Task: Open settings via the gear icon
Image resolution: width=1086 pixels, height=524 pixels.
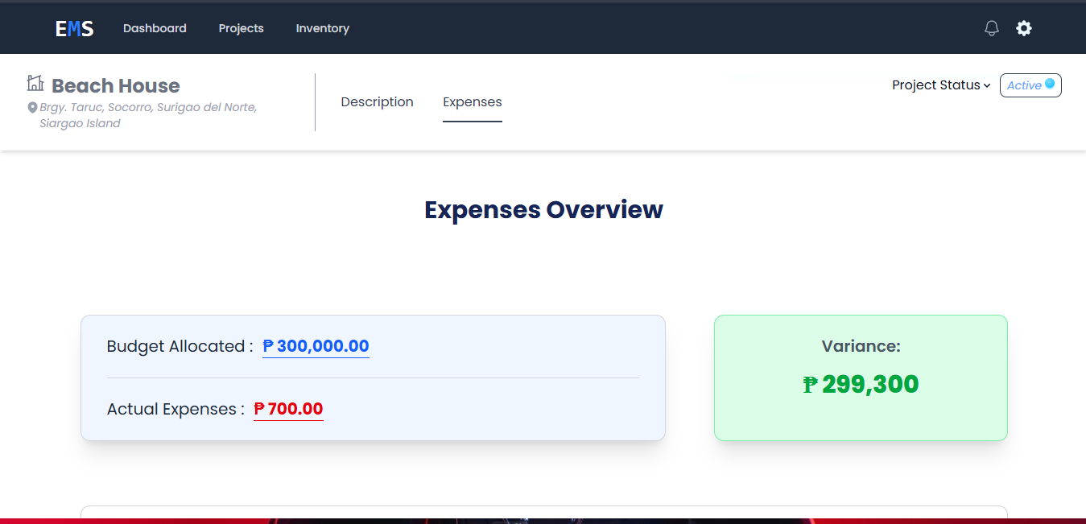Action: pyautogui.click(x=1023, y=28)
